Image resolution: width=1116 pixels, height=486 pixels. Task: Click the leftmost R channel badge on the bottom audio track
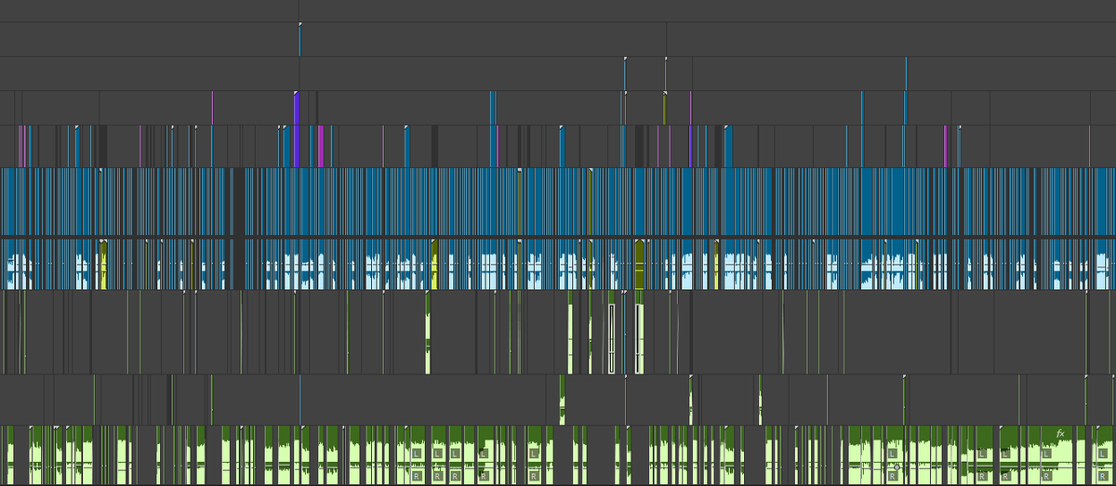point(416,476)
